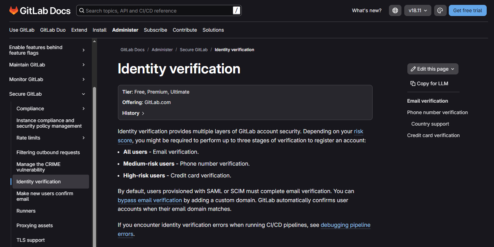
Task: Click the pencil icon on Edit this page
Action: (x=413, y=69)
